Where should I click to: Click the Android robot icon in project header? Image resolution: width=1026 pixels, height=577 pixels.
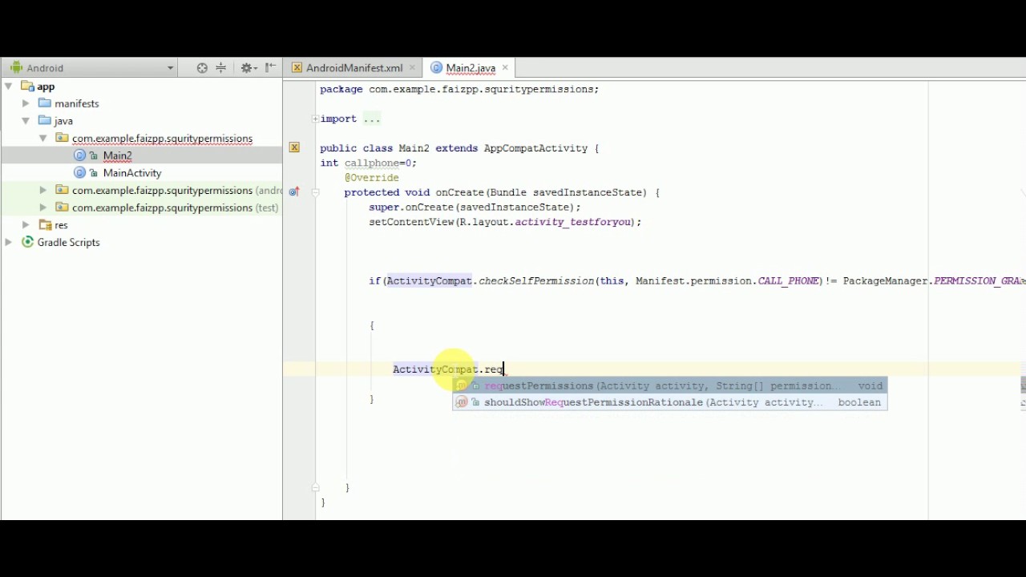click(16, 68)
